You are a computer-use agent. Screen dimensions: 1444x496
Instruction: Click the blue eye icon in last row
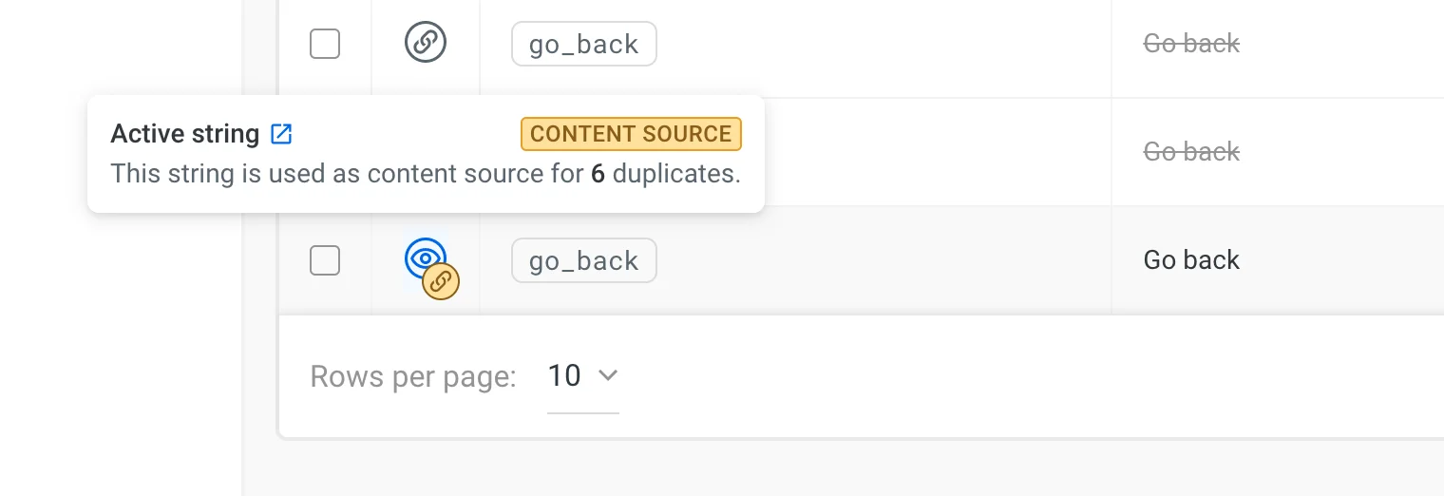click(x=424, y=258)
